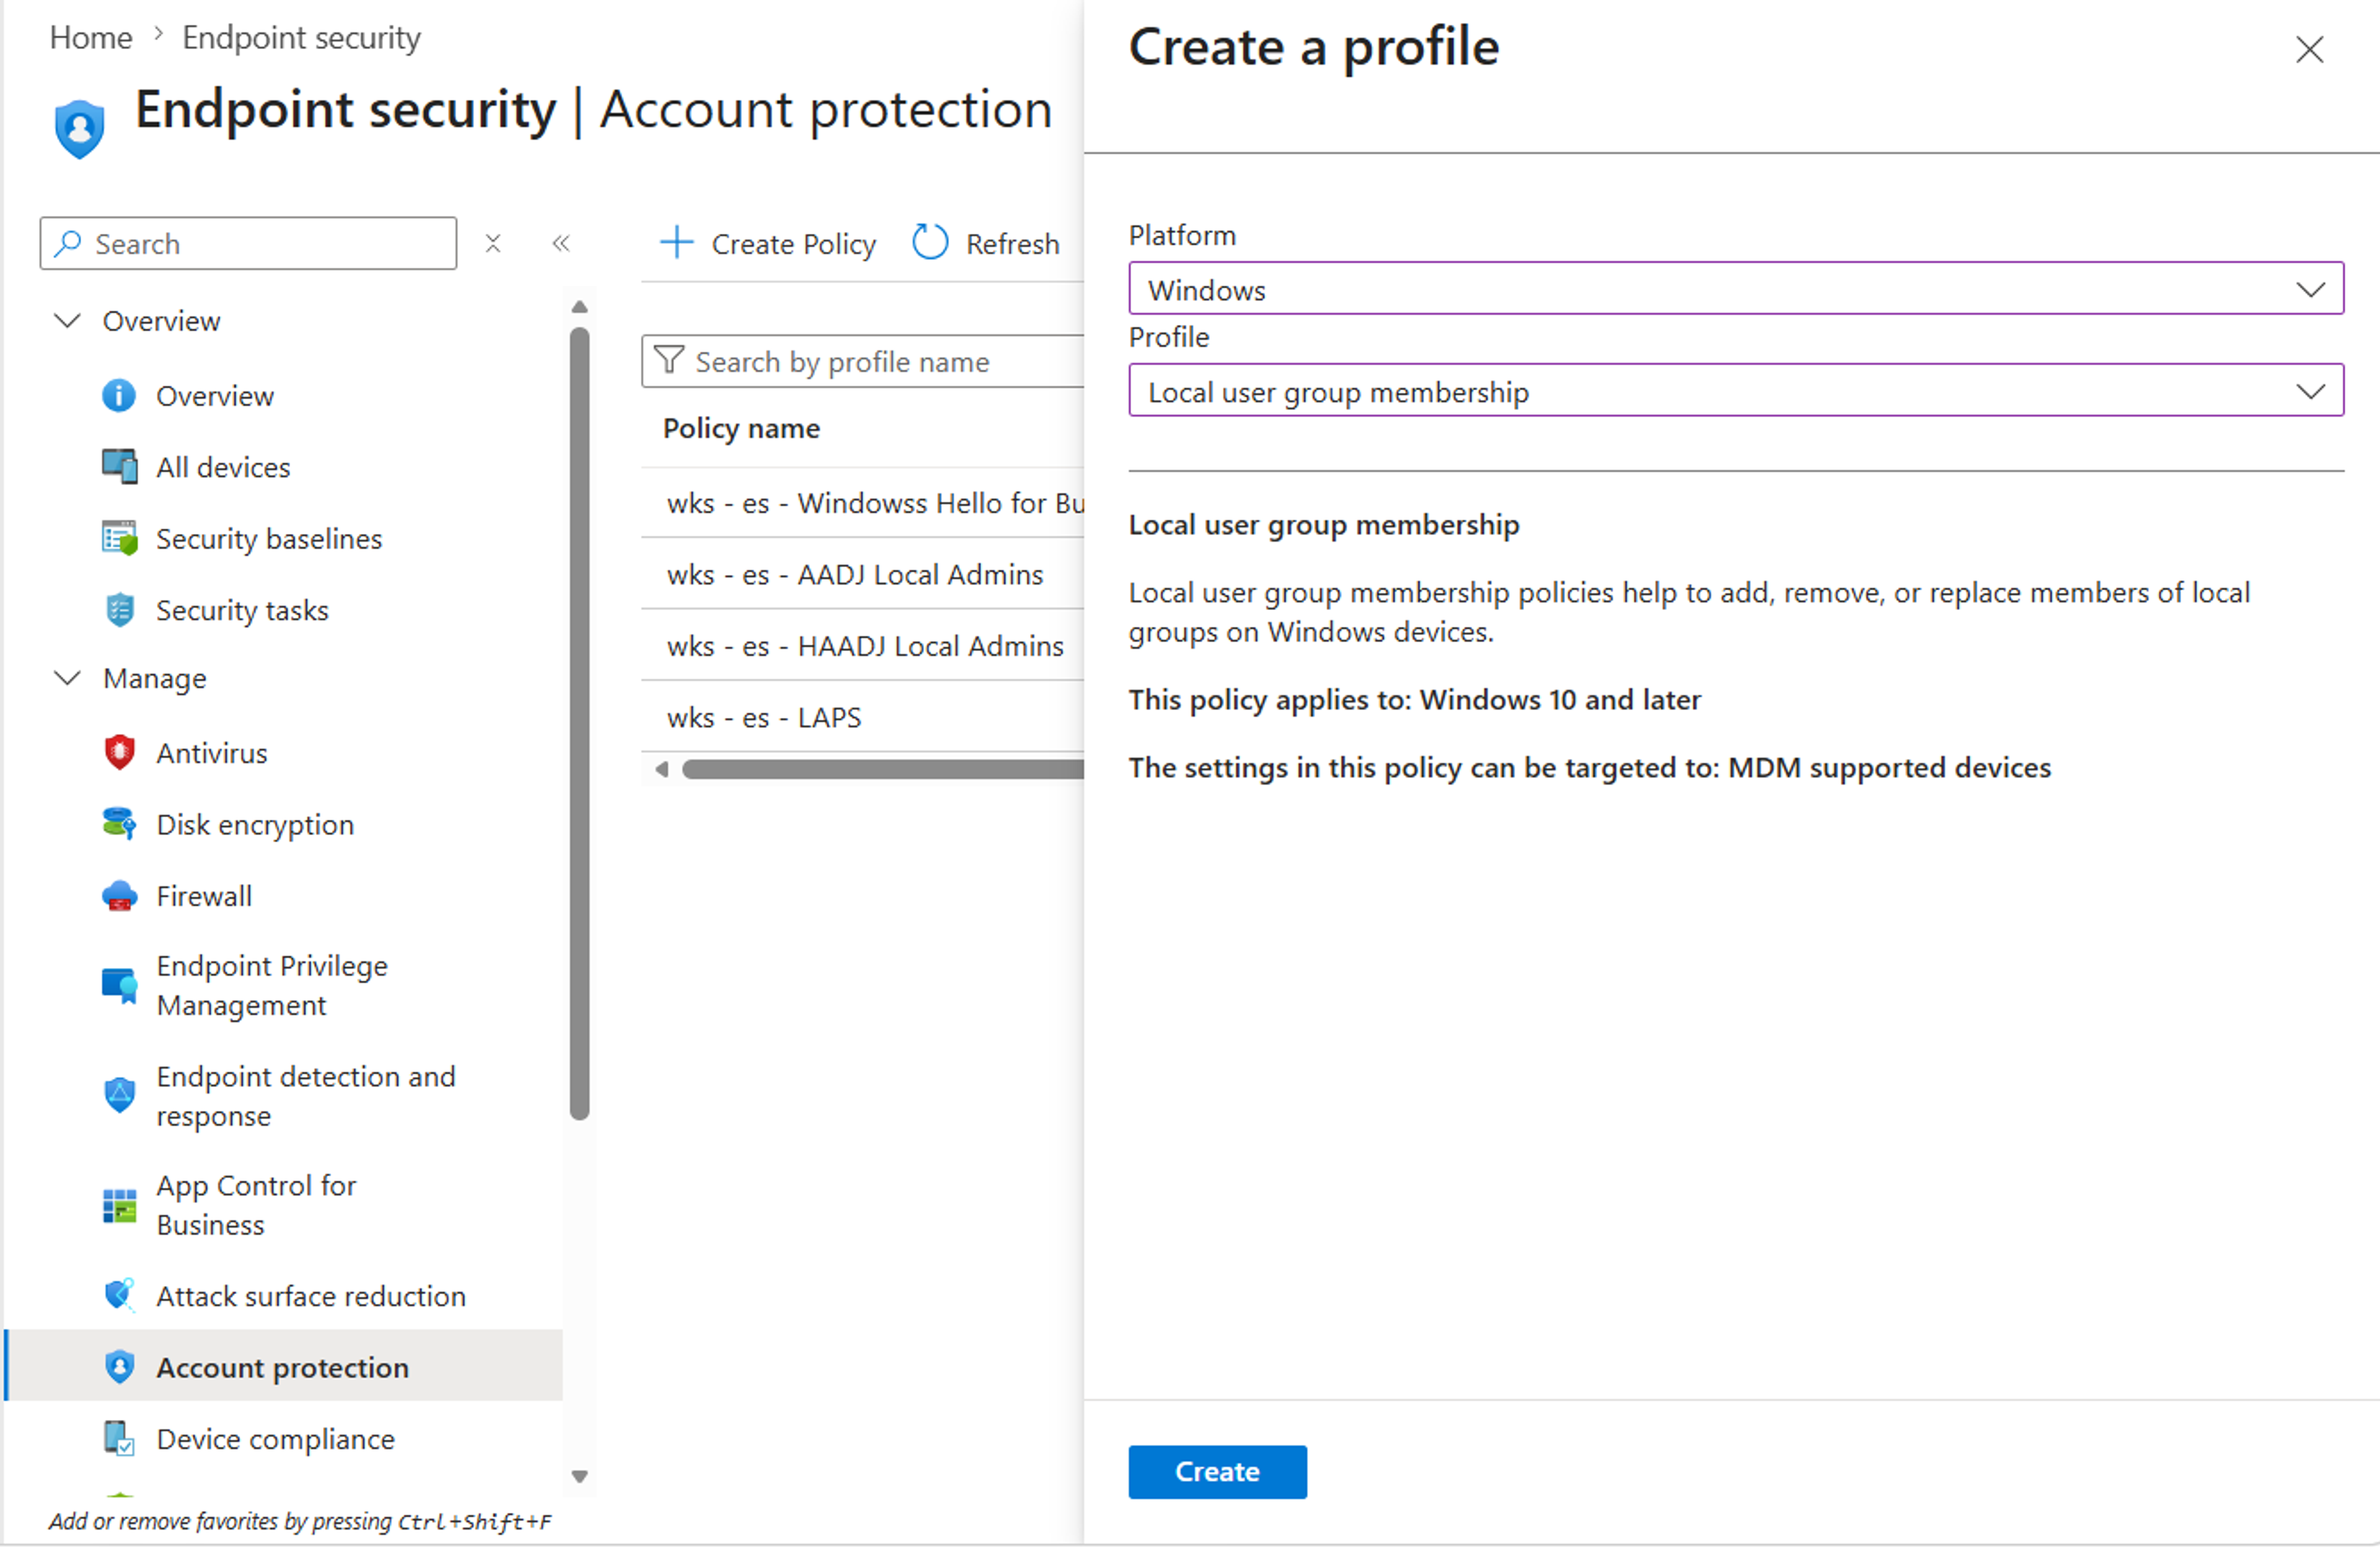Click the magnifier icon in sidebar search
This screenshot has height=1547, width=2380.
pyautogui.click(x=68, y=243)
